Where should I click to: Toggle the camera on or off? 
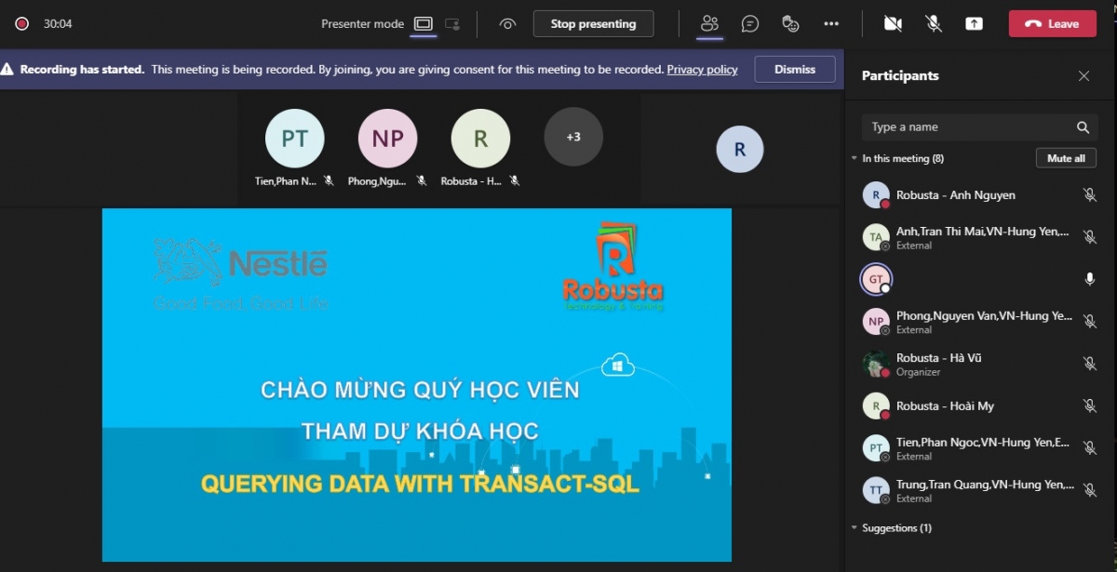[893, 24]
